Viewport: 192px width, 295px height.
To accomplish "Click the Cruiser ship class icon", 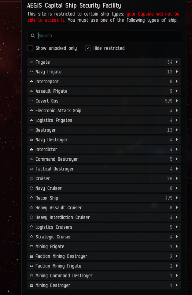I will point(31,178).
